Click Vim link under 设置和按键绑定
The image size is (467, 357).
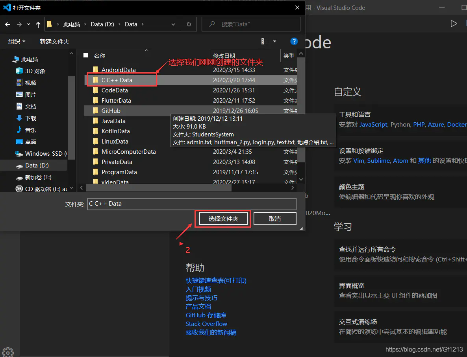coord(359,161)
